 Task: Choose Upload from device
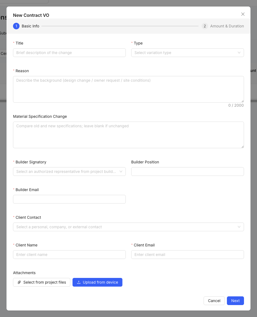pyautogui.click(x=98, y=283)
